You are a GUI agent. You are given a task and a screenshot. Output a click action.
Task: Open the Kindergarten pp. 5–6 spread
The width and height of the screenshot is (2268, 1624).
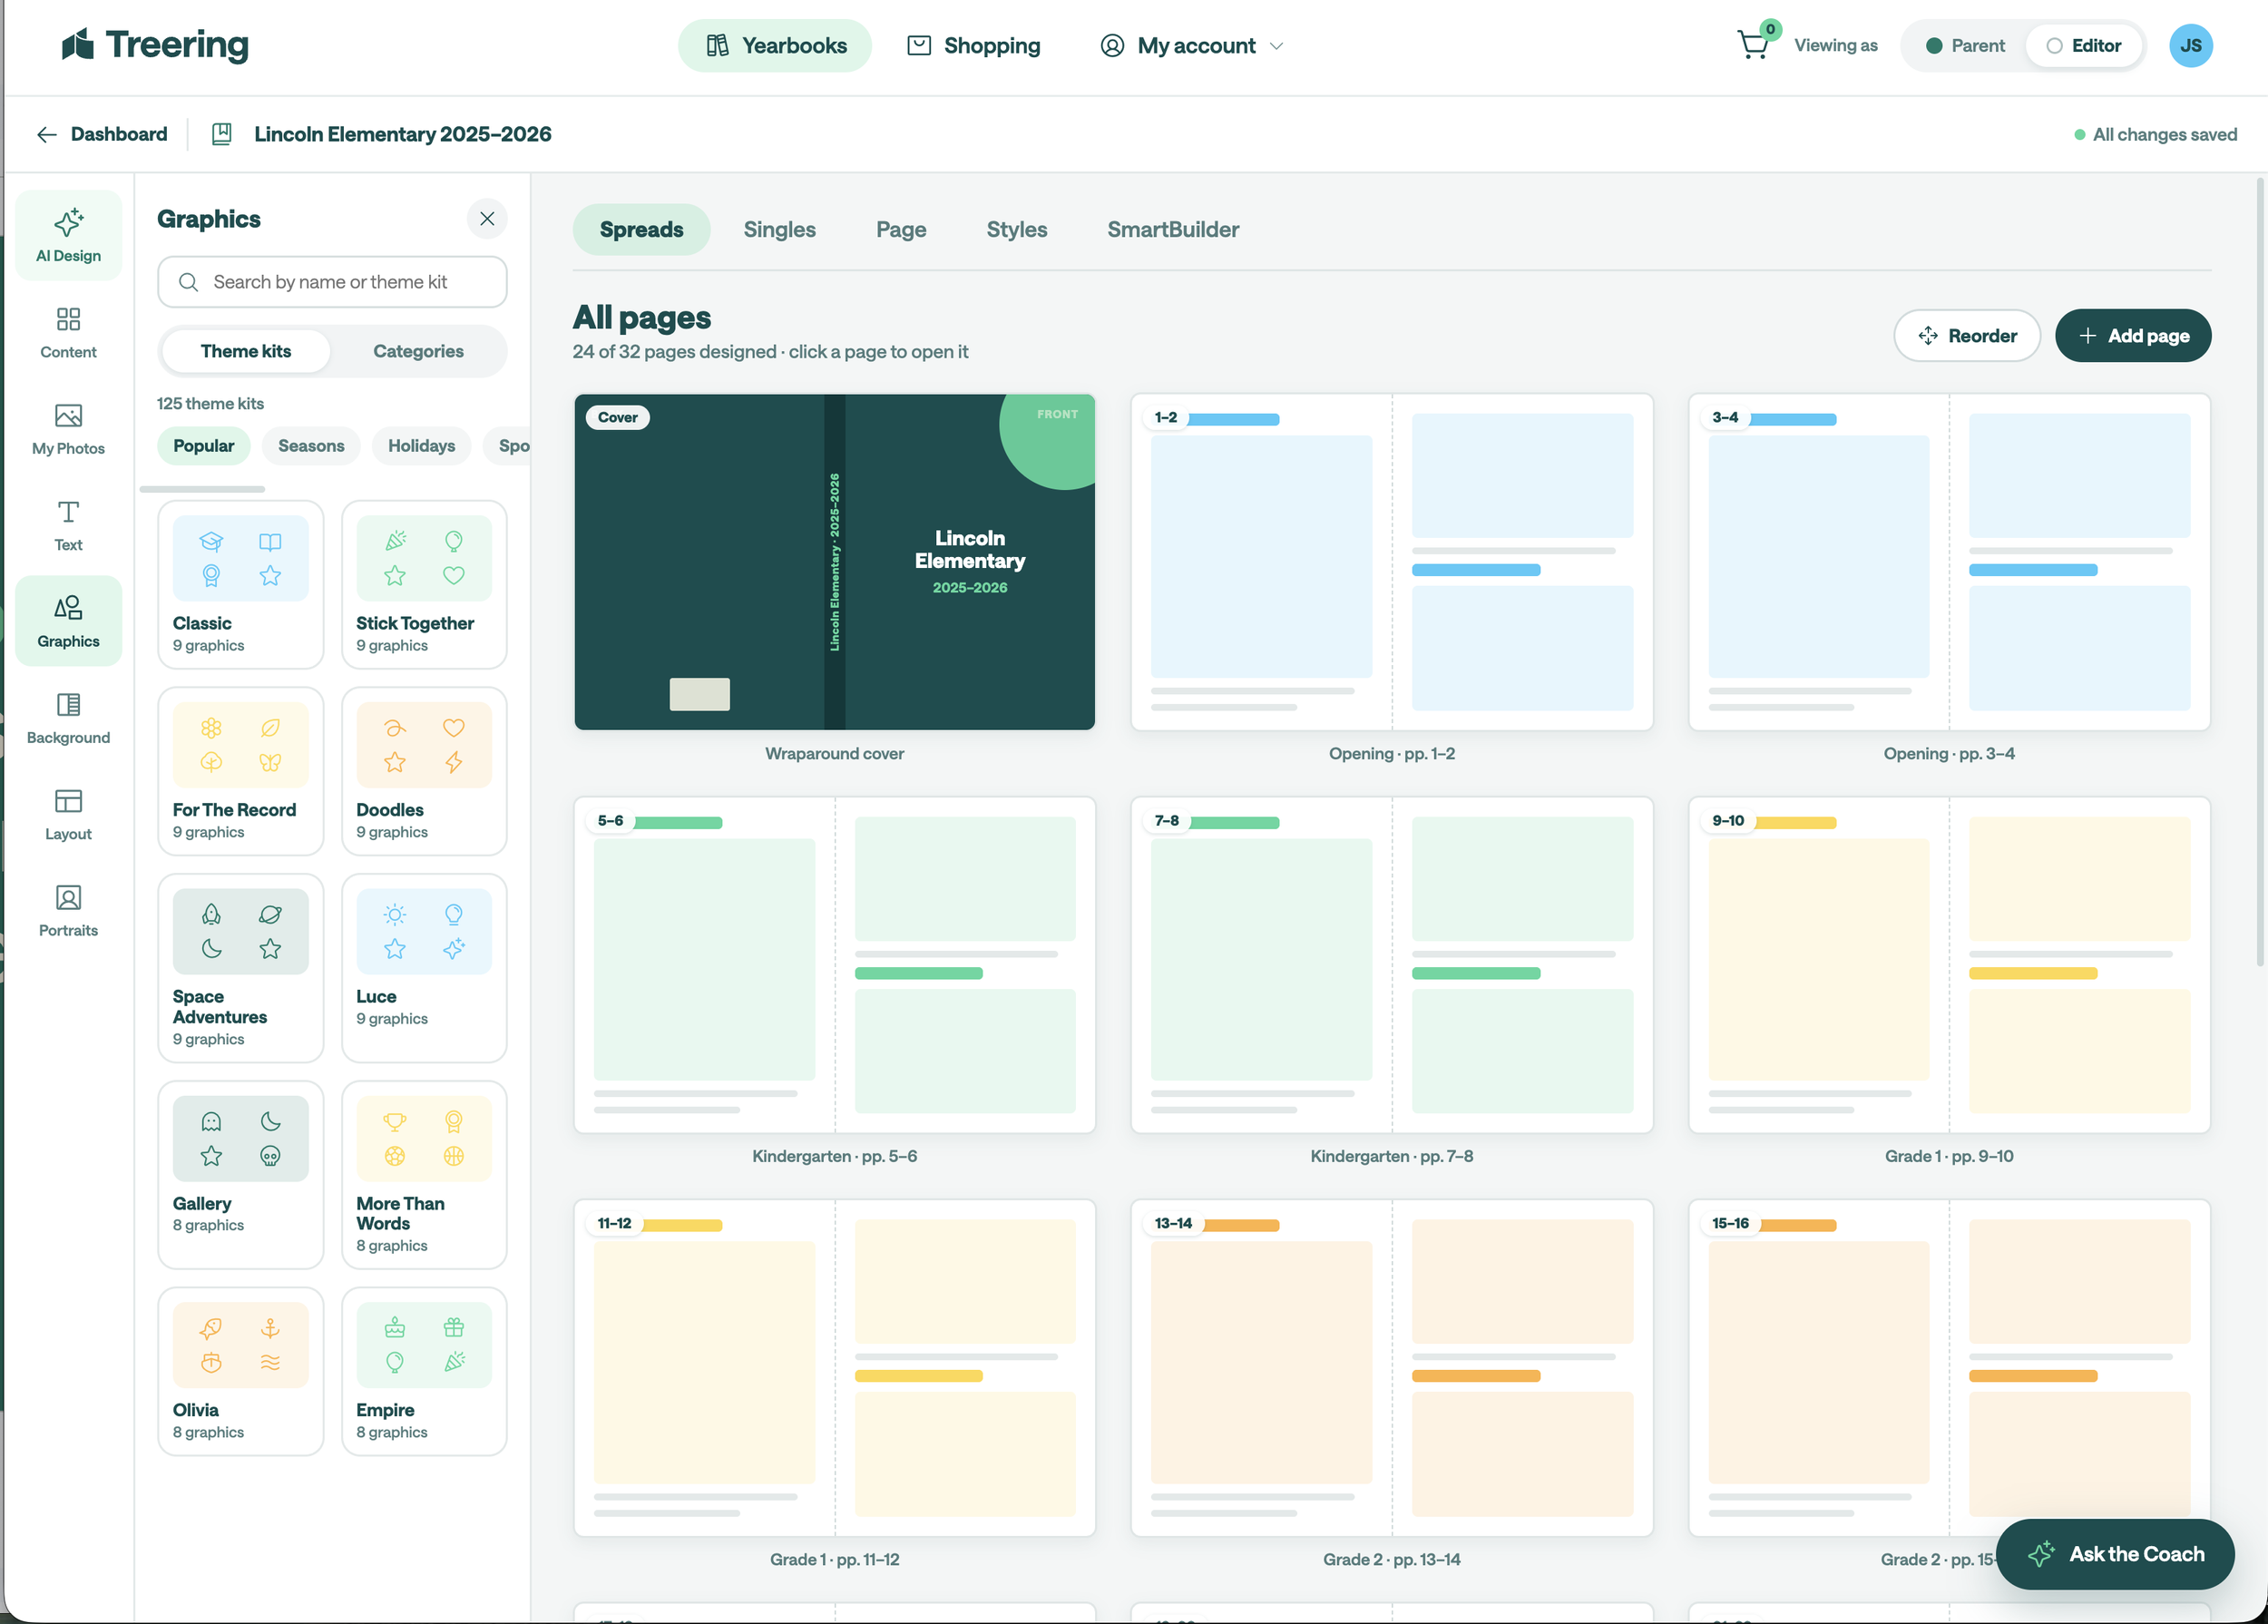pos(834,965)
